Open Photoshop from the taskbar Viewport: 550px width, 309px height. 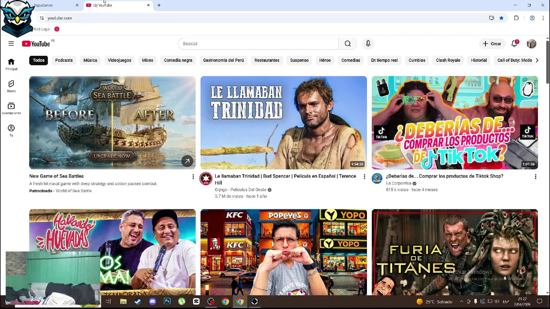click(x=167, y=302)
